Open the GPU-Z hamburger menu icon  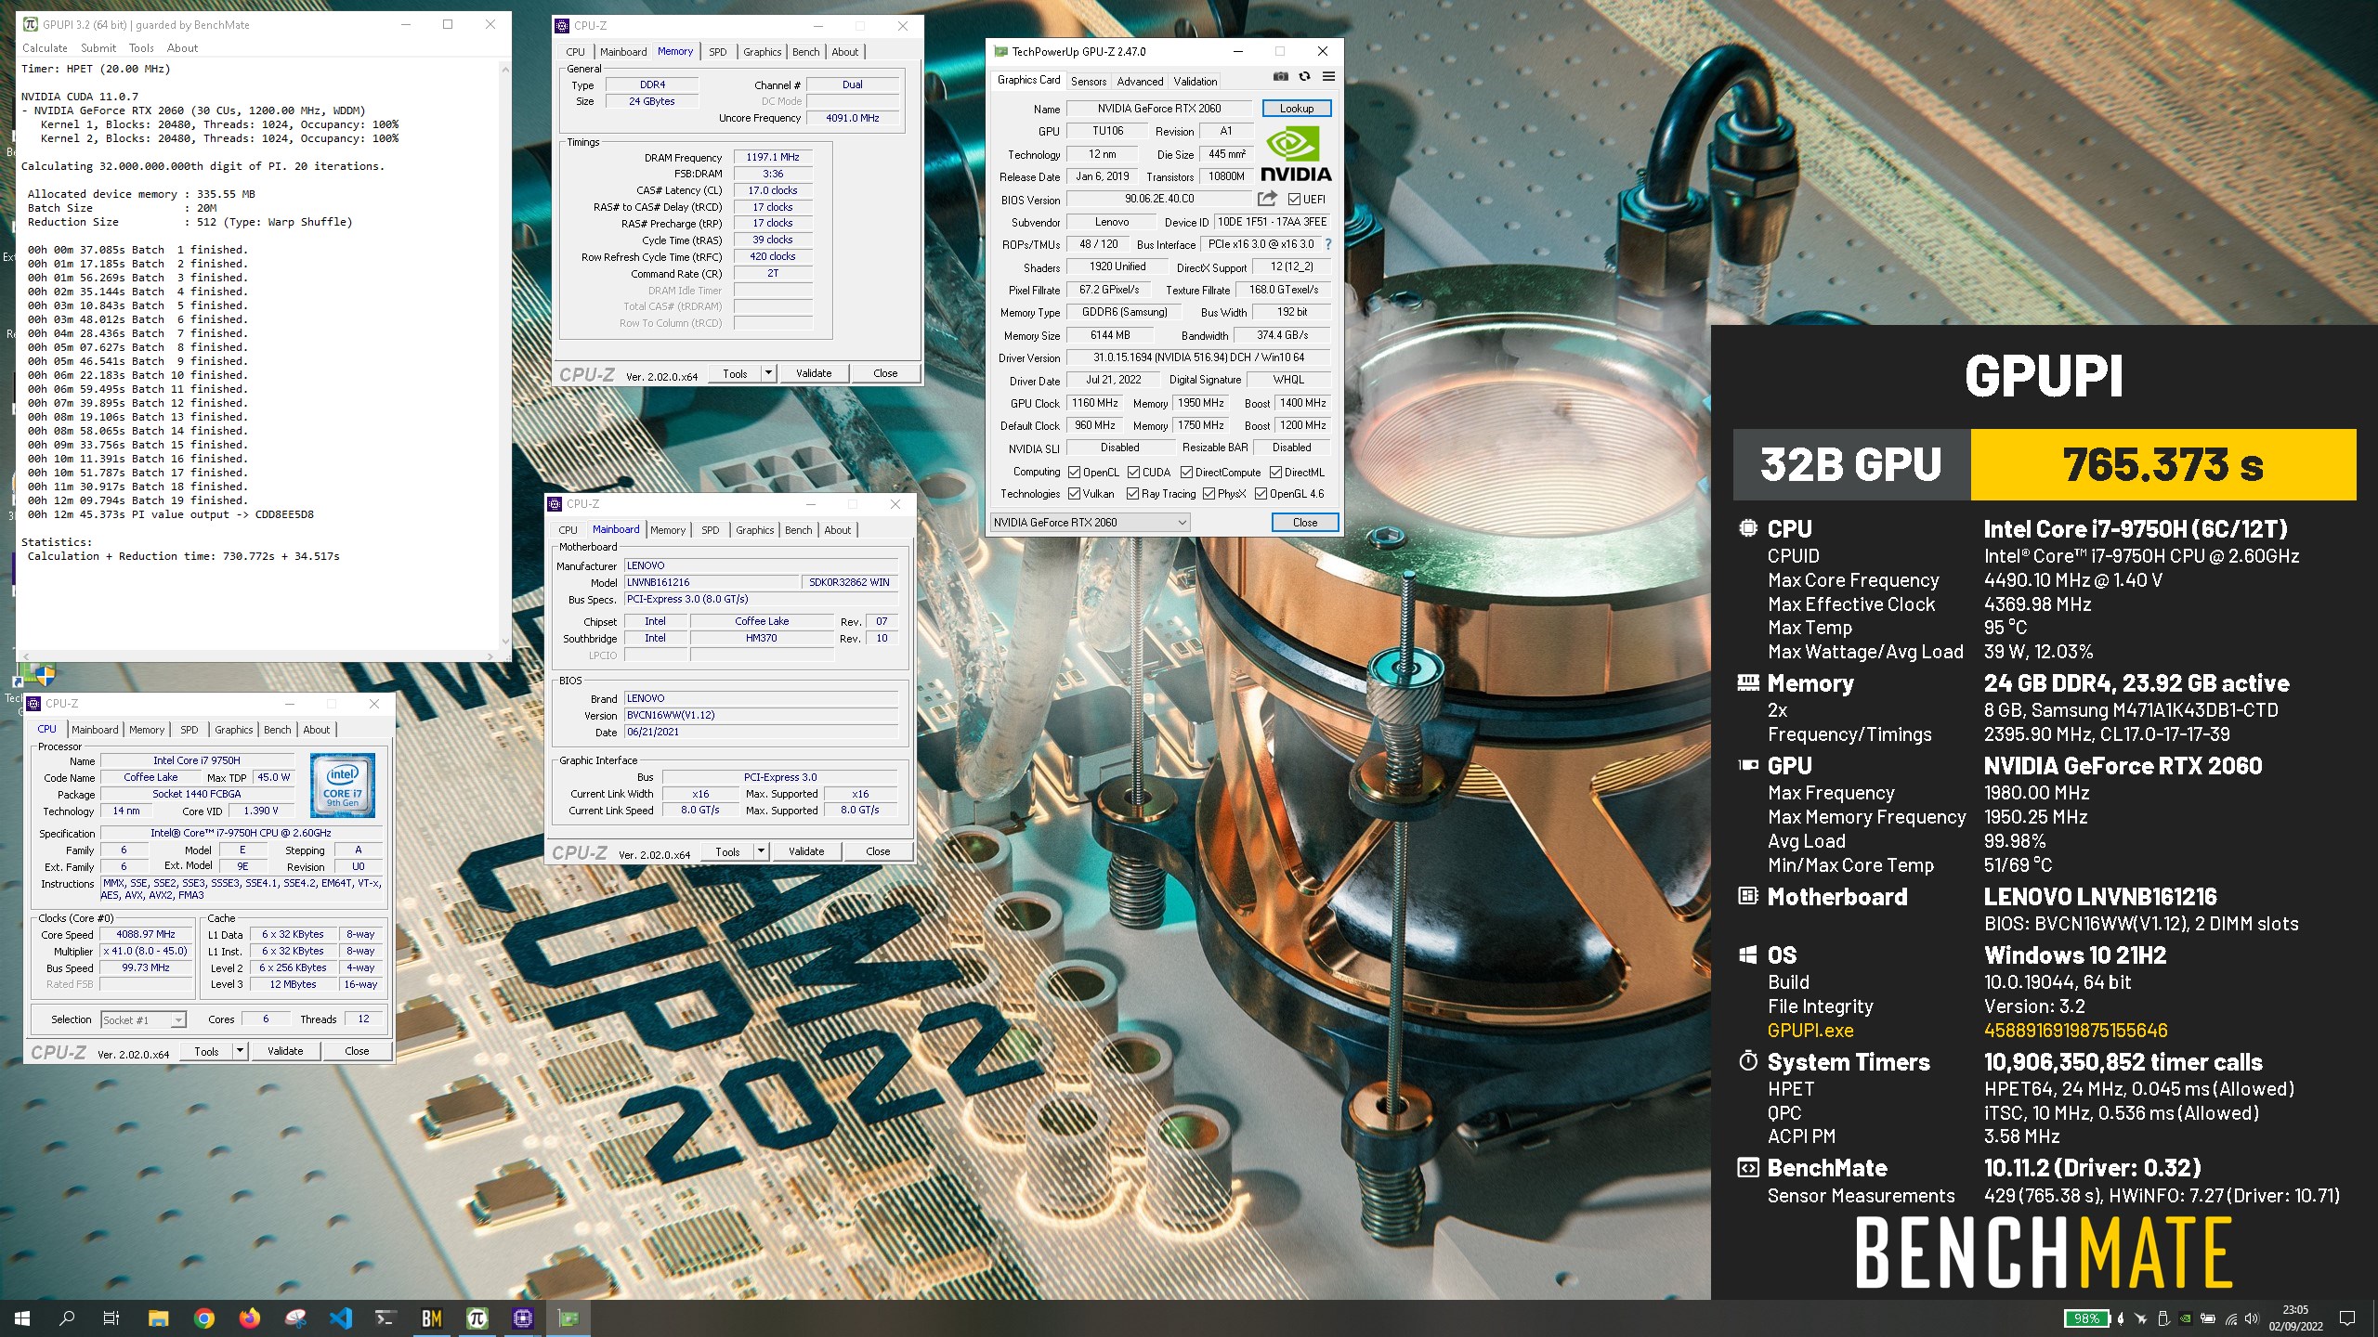pos(1328,77)
